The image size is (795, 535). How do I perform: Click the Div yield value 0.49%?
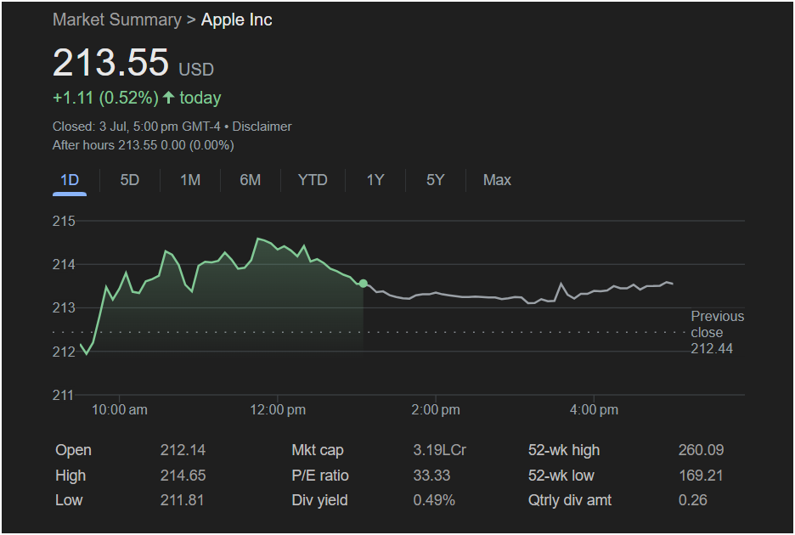[x=434, y=500]
